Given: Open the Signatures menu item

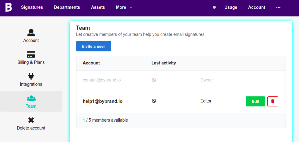Looking at the screenshot, I should (32, 7).
